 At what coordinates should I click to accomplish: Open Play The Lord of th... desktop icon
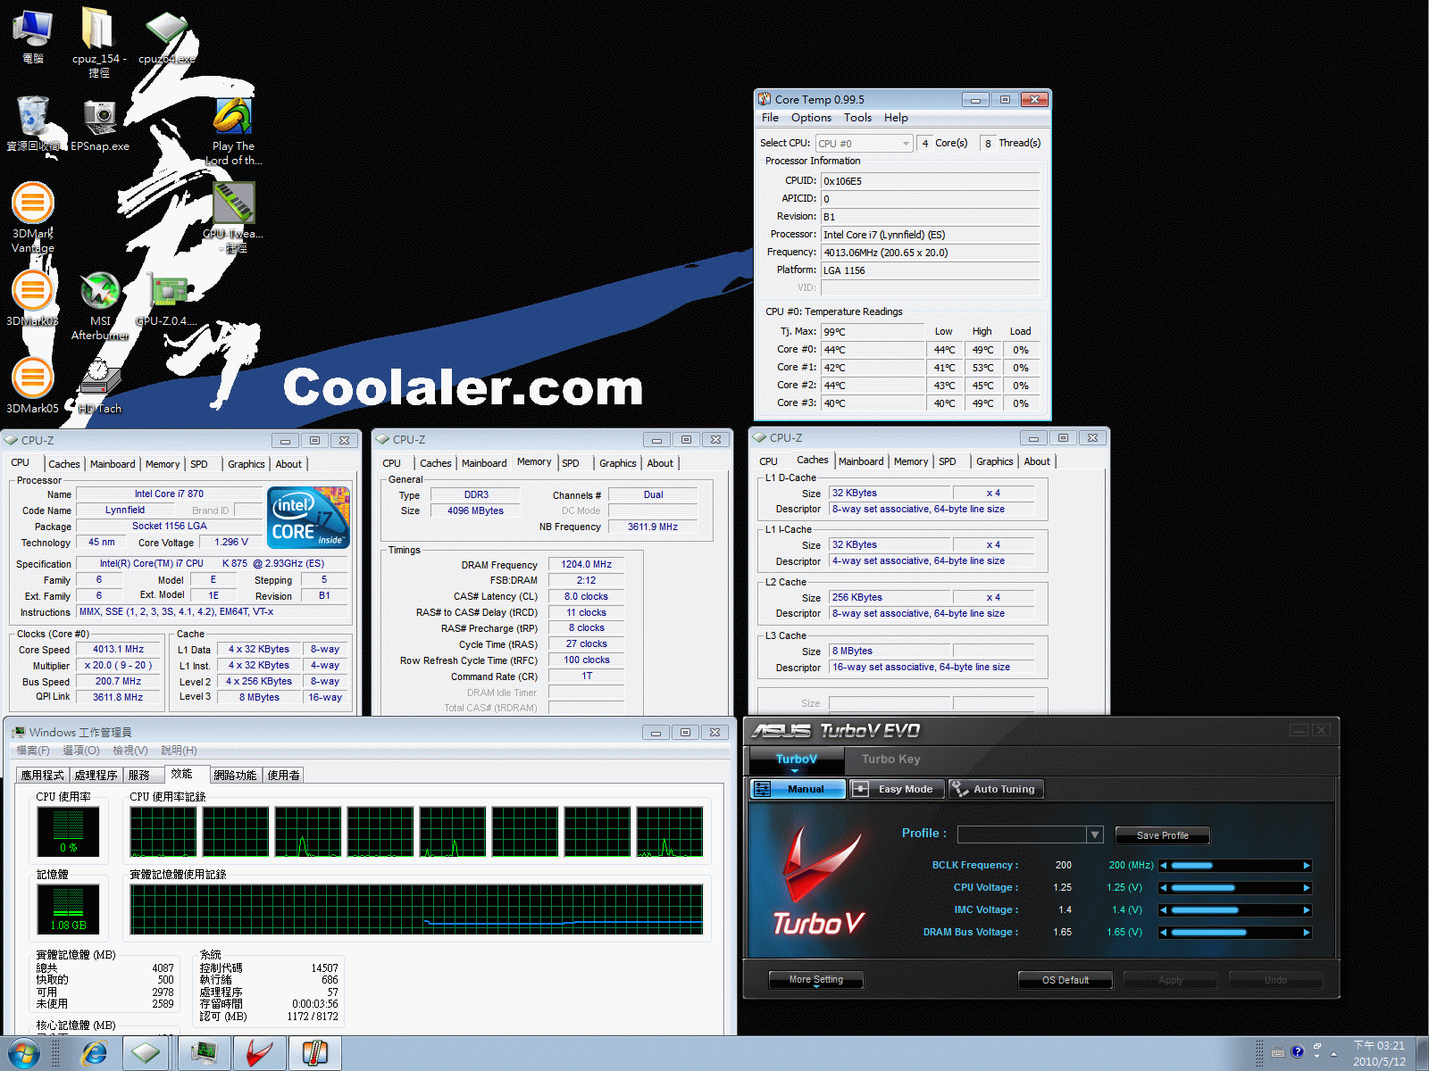click(234, 132)
